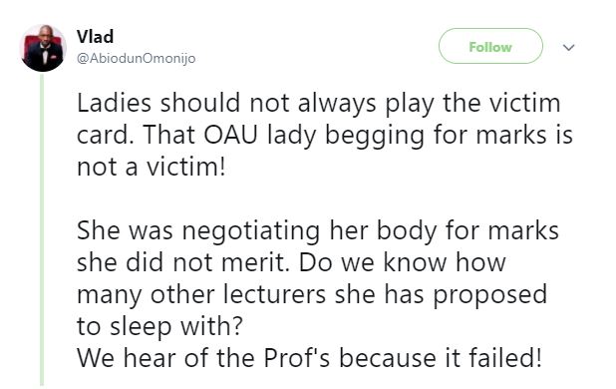Click the line 'she did not merit. Do we know'

click(291, 262)
